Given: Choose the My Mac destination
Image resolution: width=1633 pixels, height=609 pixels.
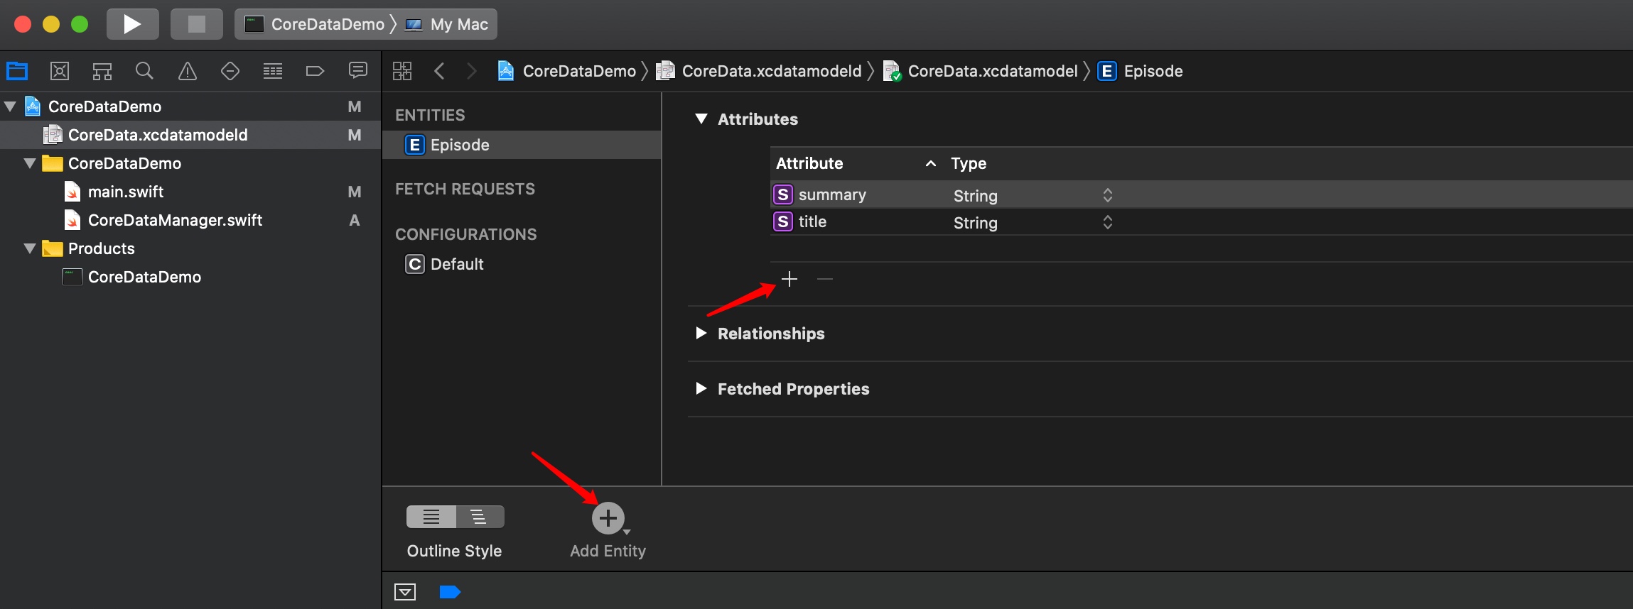Looking at the screenshot, I should (447, 24).
